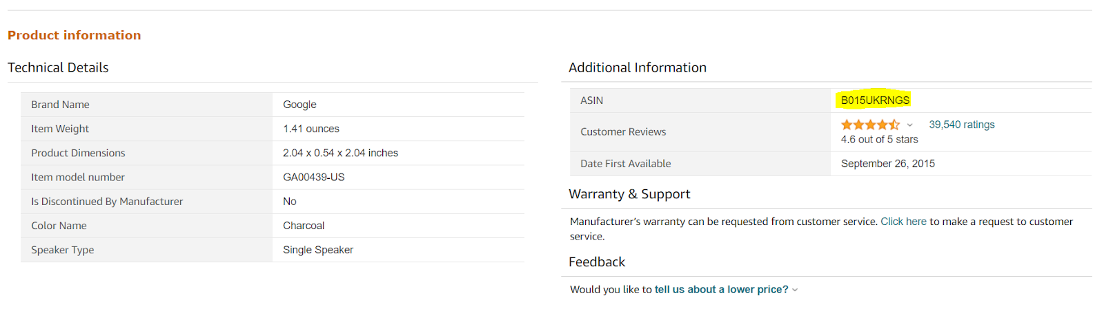The height and width of the screenshot is (309, 1104).
Task: Click the highlighted ASIN code B015UKRNGS
Action: click(x=875, y=100)
